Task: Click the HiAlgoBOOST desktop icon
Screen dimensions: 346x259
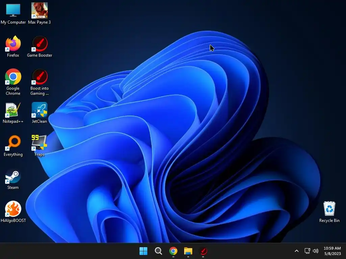Action: 13,212
